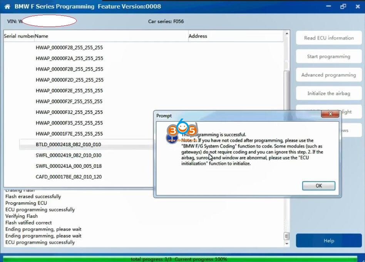Click ECU list scrollbar up arrow
This screenshot has height=262, width=365.
coord(287,33)
